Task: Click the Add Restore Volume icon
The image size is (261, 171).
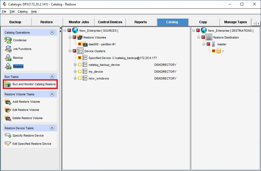Action: click(x=8, y=102)
